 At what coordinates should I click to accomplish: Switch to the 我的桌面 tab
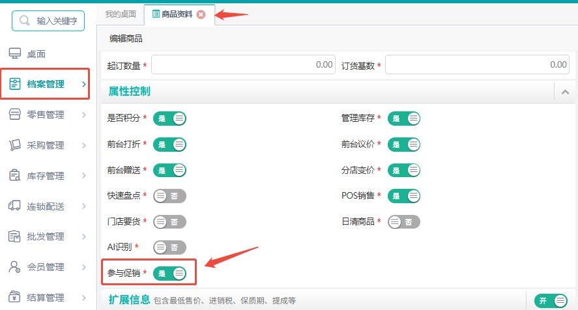click(121, 14)
